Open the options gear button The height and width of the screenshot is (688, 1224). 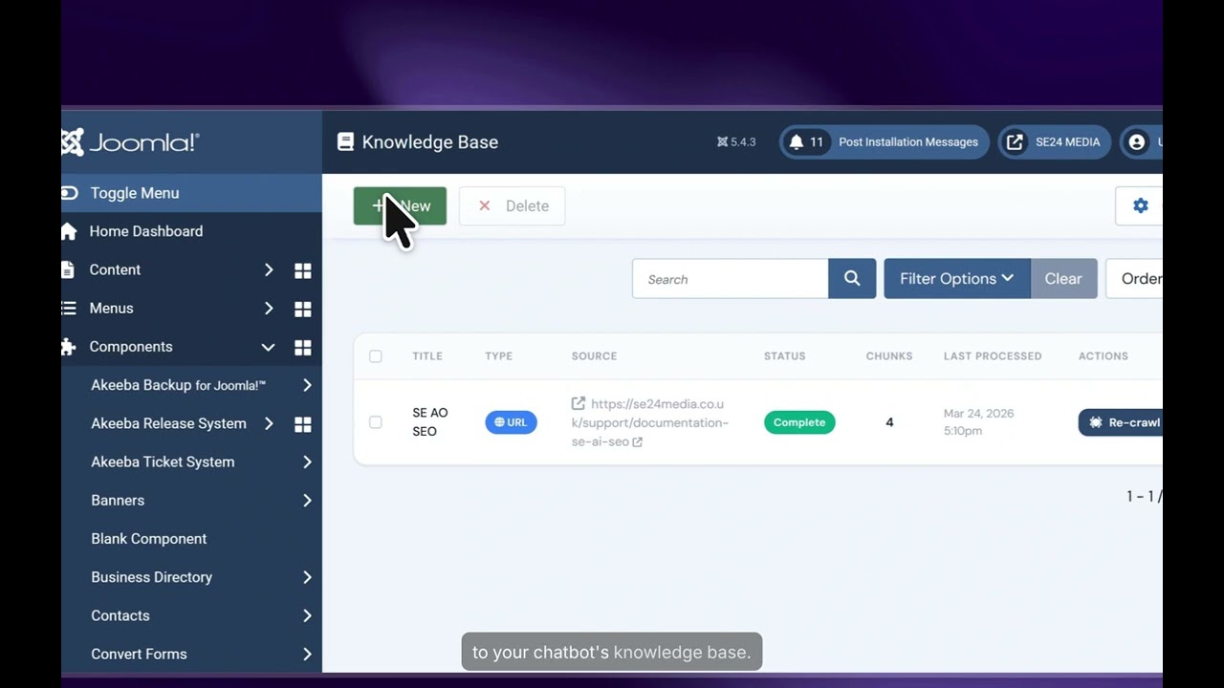click(1140, 205)
